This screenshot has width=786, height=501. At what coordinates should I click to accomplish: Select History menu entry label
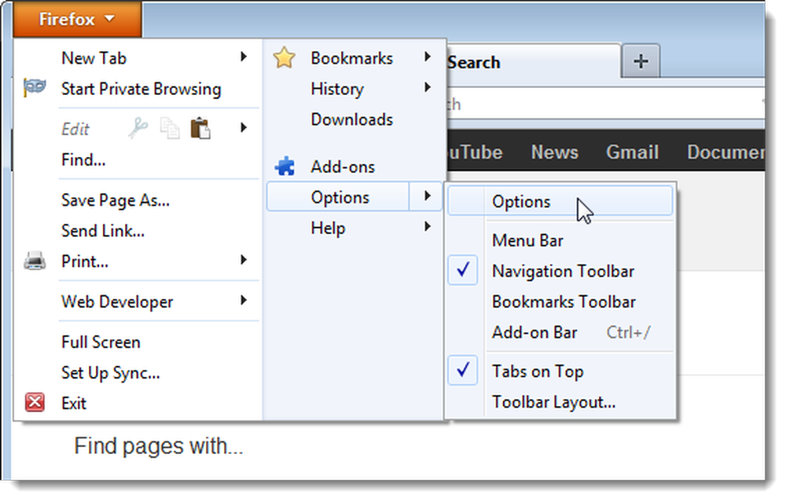click(337, 89)
